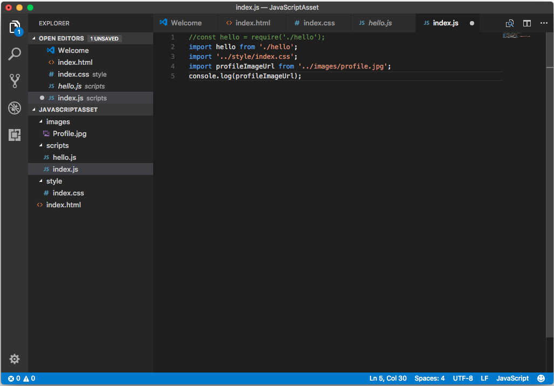The image size is (554, 386).
Task: Collapse the style folder
Action: [x=41, y=181]
